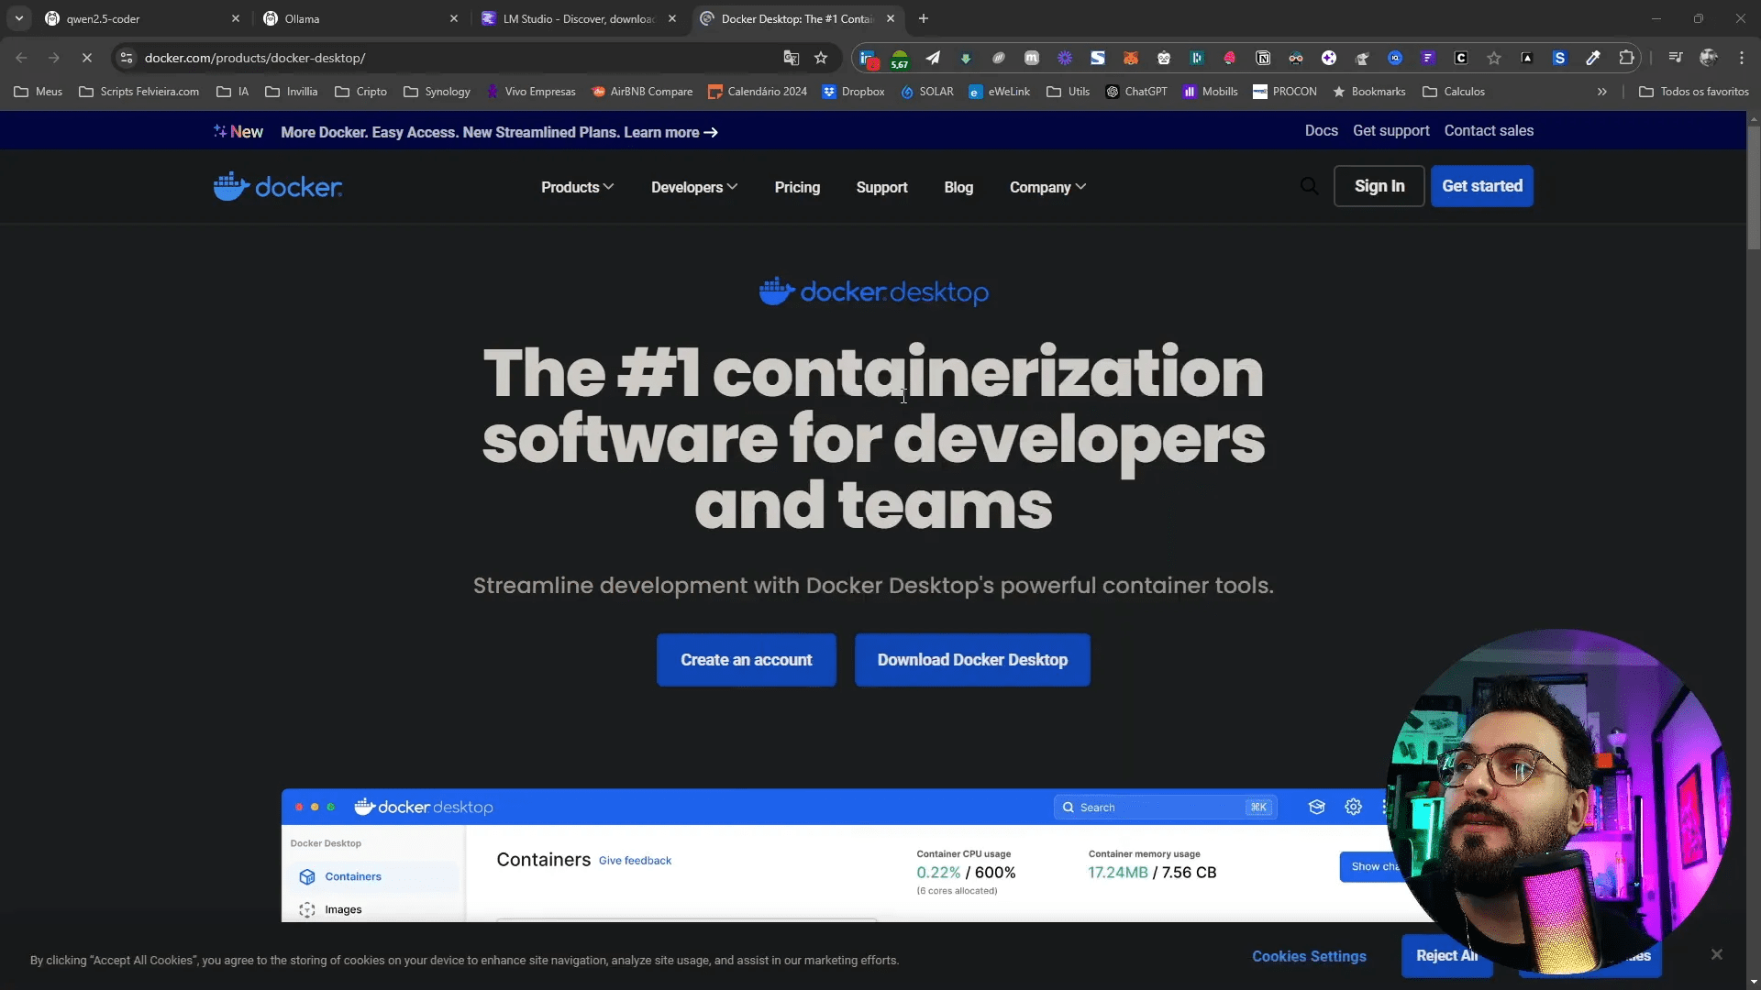Dismiss the cookie banner with X icon

pos(1717,954)
